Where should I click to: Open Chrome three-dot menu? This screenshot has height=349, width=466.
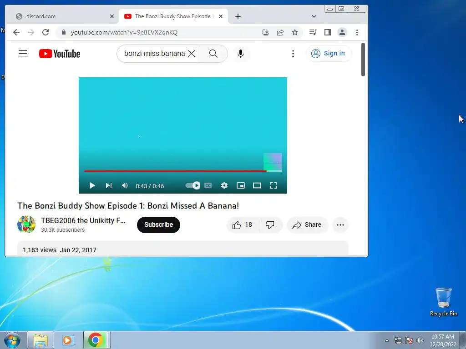tap(357, 32)
